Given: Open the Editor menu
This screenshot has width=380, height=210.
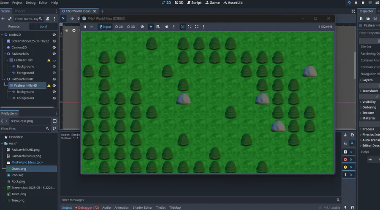Looking at the screenshot, I should pyautogui.click(x=43, y=3).
